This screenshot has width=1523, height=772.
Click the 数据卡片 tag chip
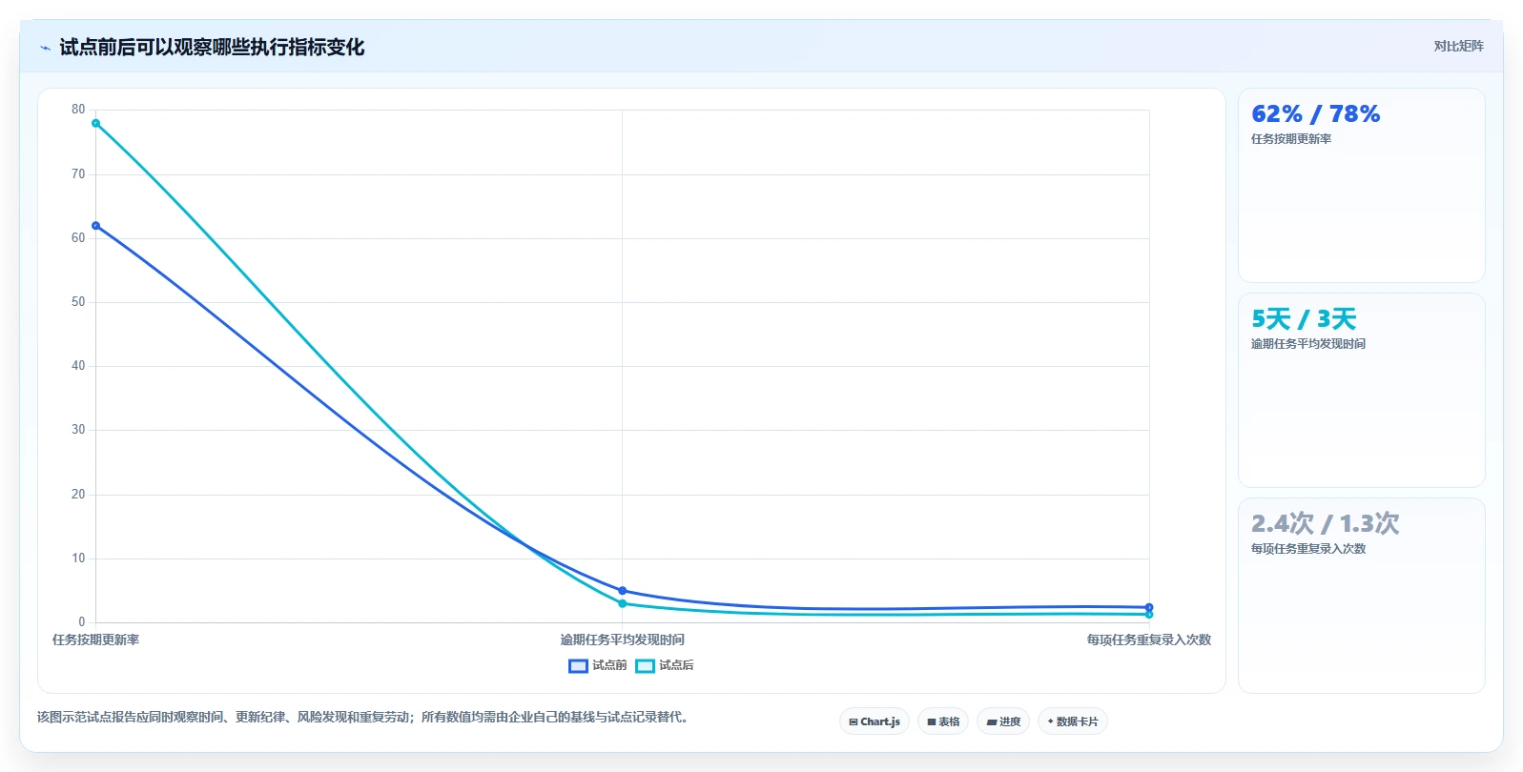click(x=1073, y=721)
